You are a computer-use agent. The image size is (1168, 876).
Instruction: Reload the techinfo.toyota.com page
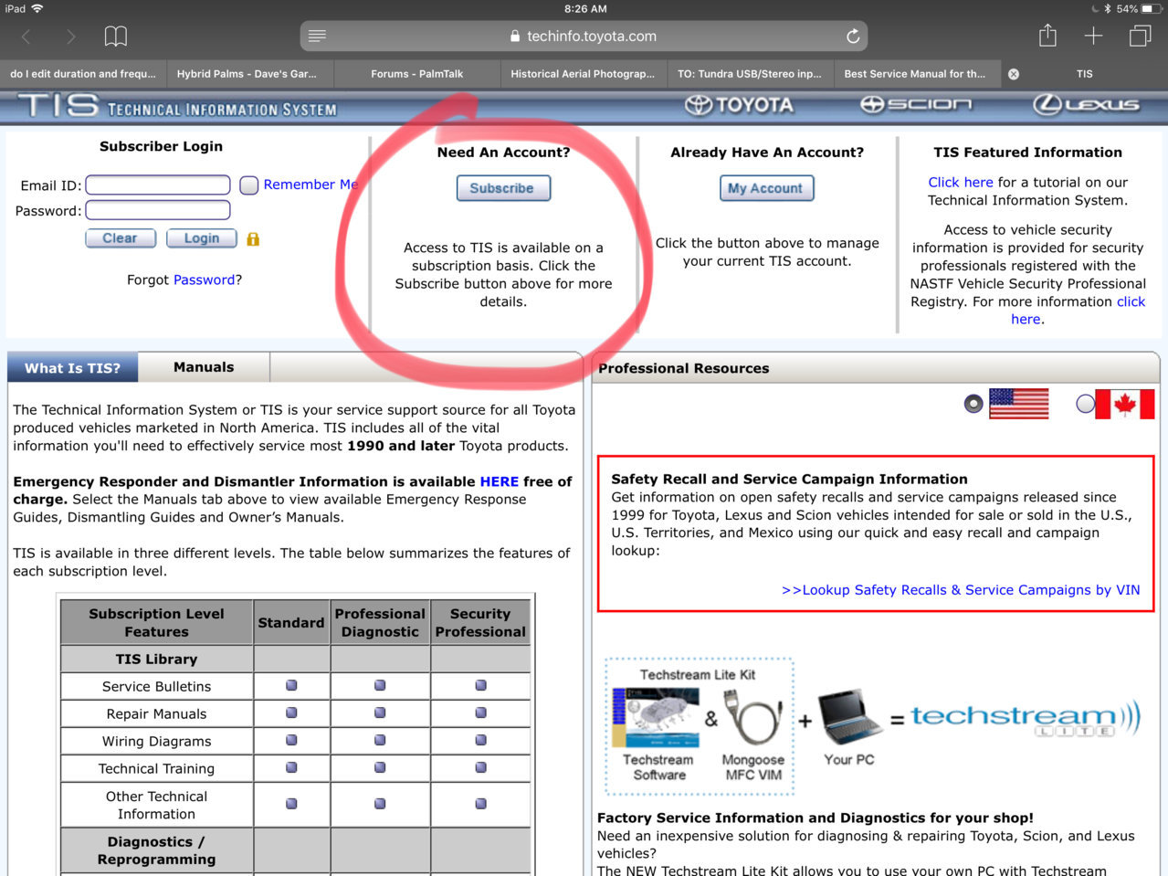click(x=853, y=36)
